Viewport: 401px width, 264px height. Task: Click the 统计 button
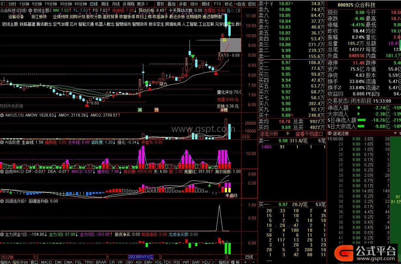pos(194,4)
